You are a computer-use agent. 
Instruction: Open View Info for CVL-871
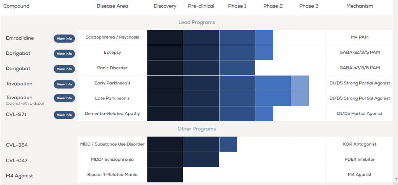[x=64, y=115]
